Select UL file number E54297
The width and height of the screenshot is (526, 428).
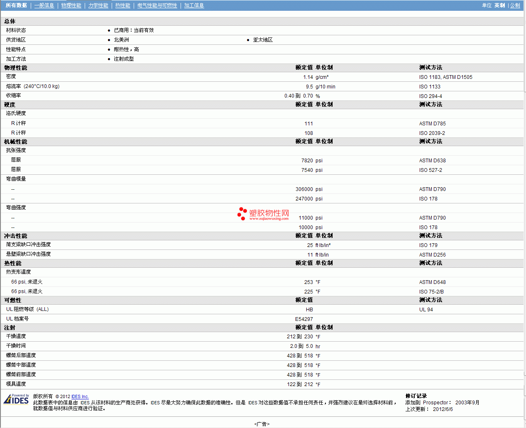[x=304, y=319]
